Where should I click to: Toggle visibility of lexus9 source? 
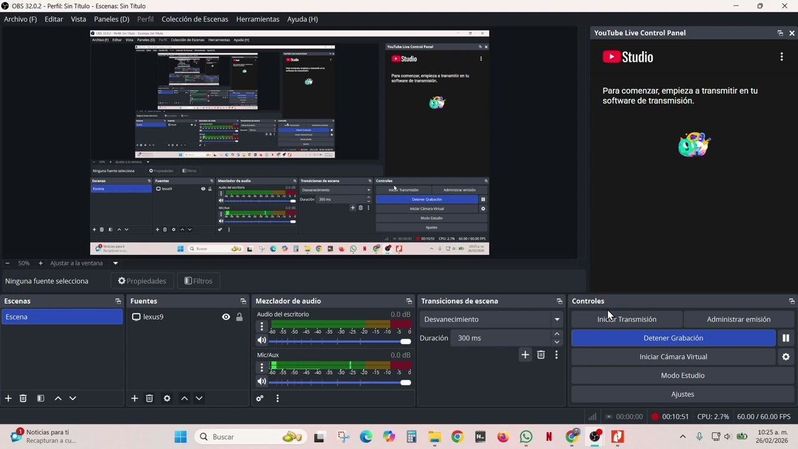click(x=226, y=317)
